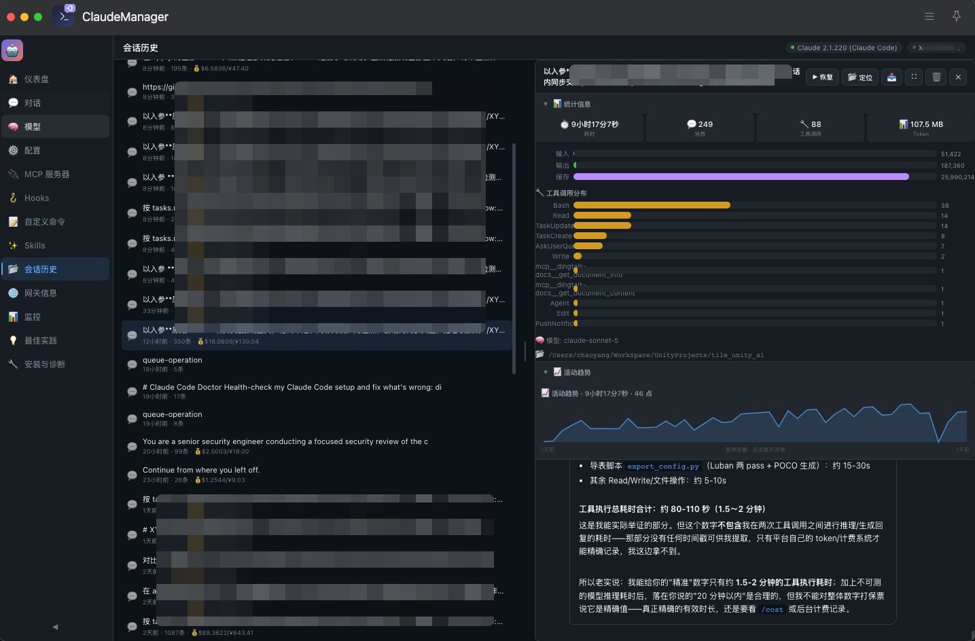The image size is (975, 641).
Task: Collapse the 活动趋势 section
Action: click(x=546, y=373)
